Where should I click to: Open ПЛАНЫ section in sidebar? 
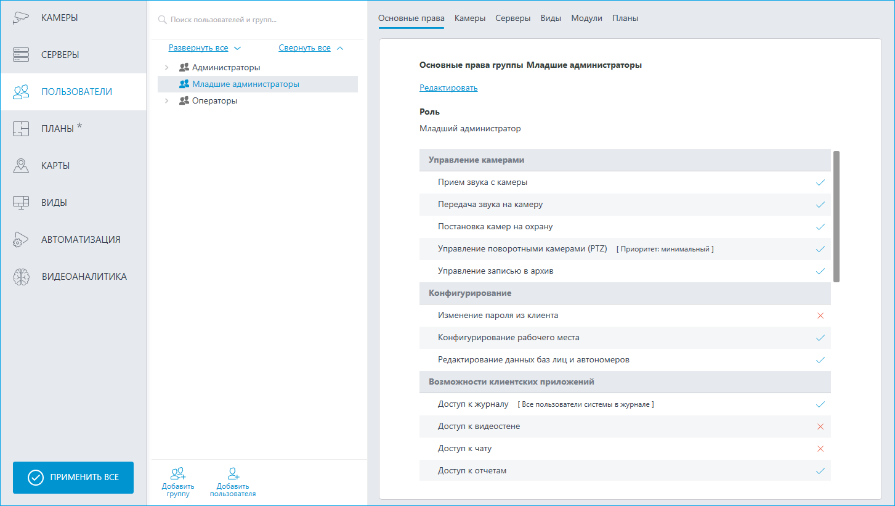pyautogui.click(x=73, y=129)
